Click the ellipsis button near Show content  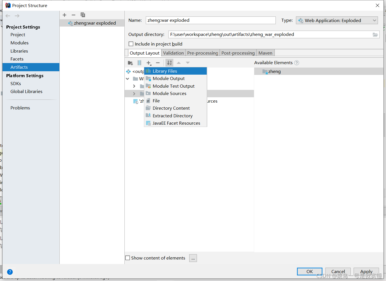tap(193, 258)
